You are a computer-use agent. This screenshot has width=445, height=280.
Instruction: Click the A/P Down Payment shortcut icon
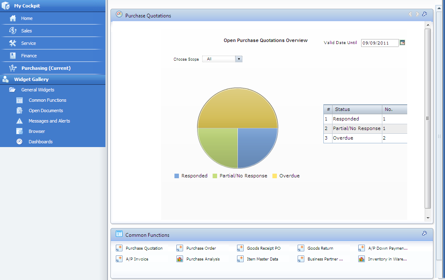pos(362,248)
